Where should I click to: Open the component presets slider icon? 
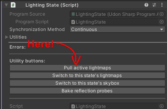154,5
